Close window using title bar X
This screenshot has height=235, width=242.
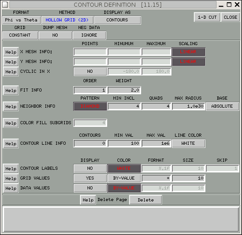(237, 4)
